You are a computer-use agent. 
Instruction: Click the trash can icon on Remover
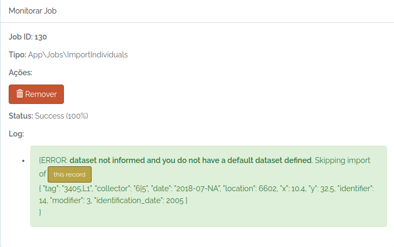pos(20,94)
